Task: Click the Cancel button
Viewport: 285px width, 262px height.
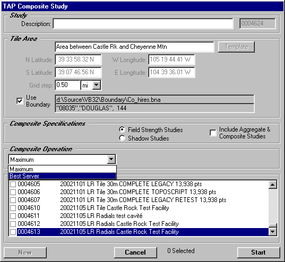Action: coord(135,252)
